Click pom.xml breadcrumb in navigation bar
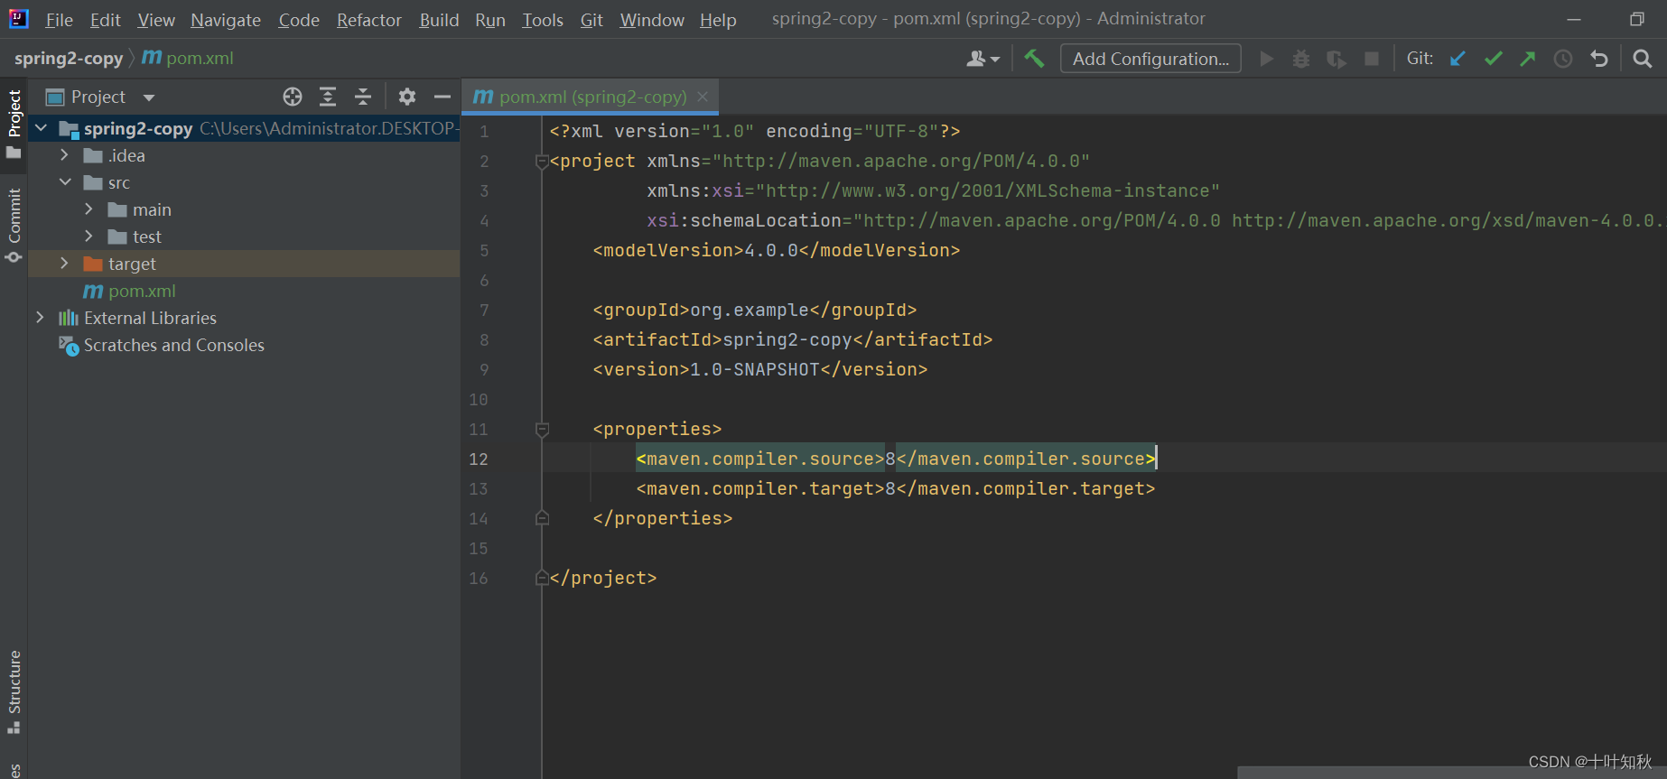This screenshot has height=779, width=1667. point(188,59)
